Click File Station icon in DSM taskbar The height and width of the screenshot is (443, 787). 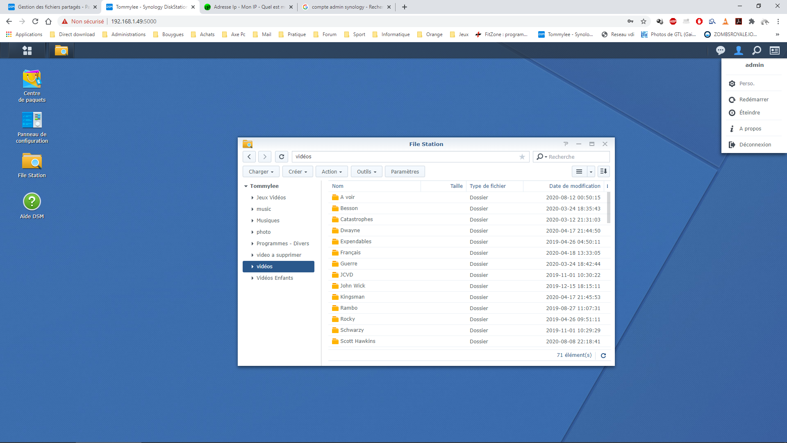(61, 50)
